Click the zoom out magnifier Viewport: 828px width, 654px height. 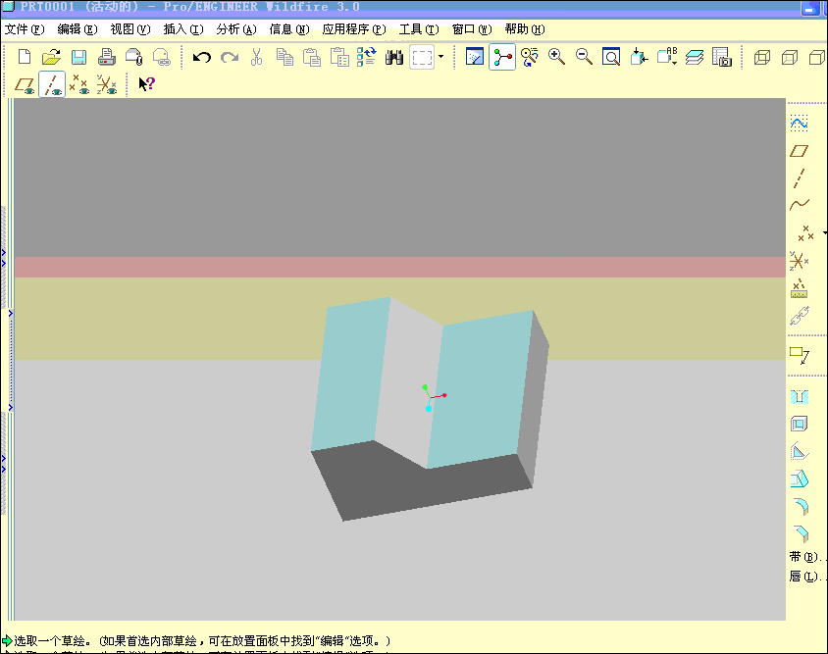[584, 57]
